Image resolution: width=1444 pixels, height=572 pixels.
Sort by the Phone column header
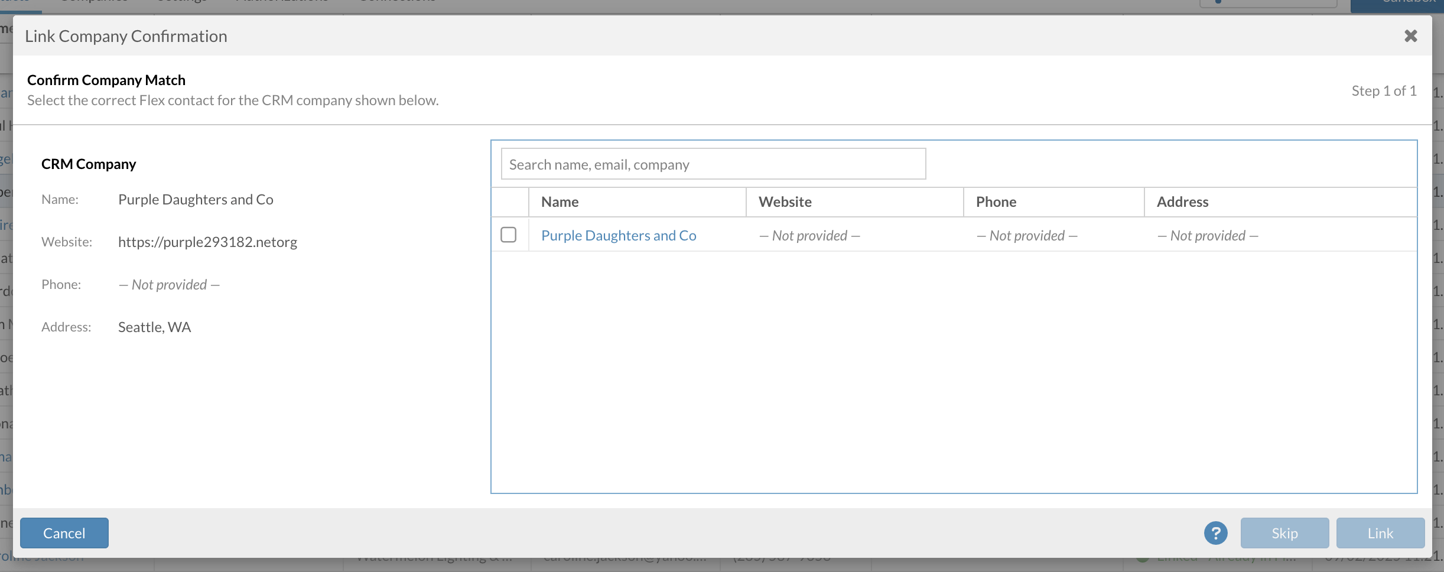coord(996,202)
